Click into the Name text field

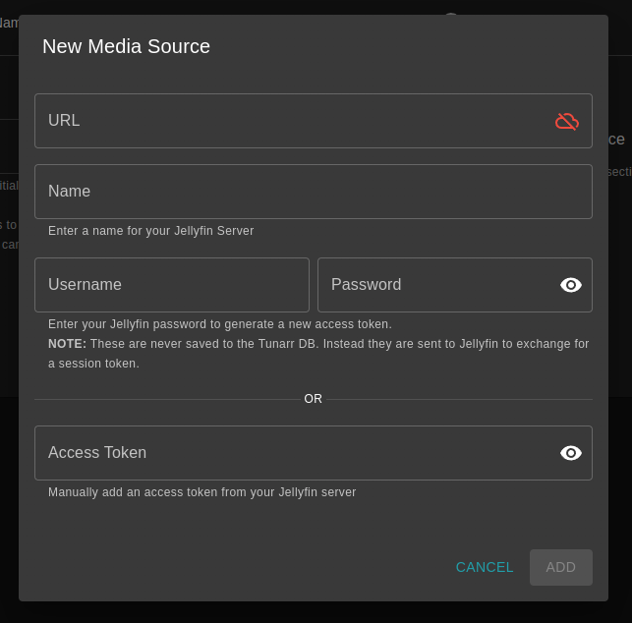click(313, 192)
